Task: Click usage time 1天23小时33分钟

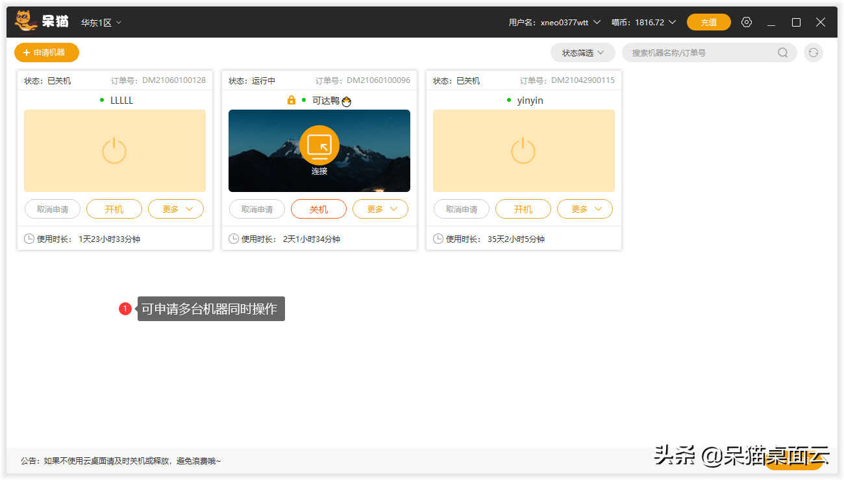Action: (109, 239)
